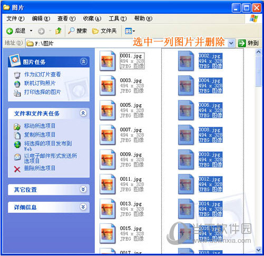Click the publish to Web globe icon
The width and height of the screenshot is (264, 256).
[x=17, y=144]
